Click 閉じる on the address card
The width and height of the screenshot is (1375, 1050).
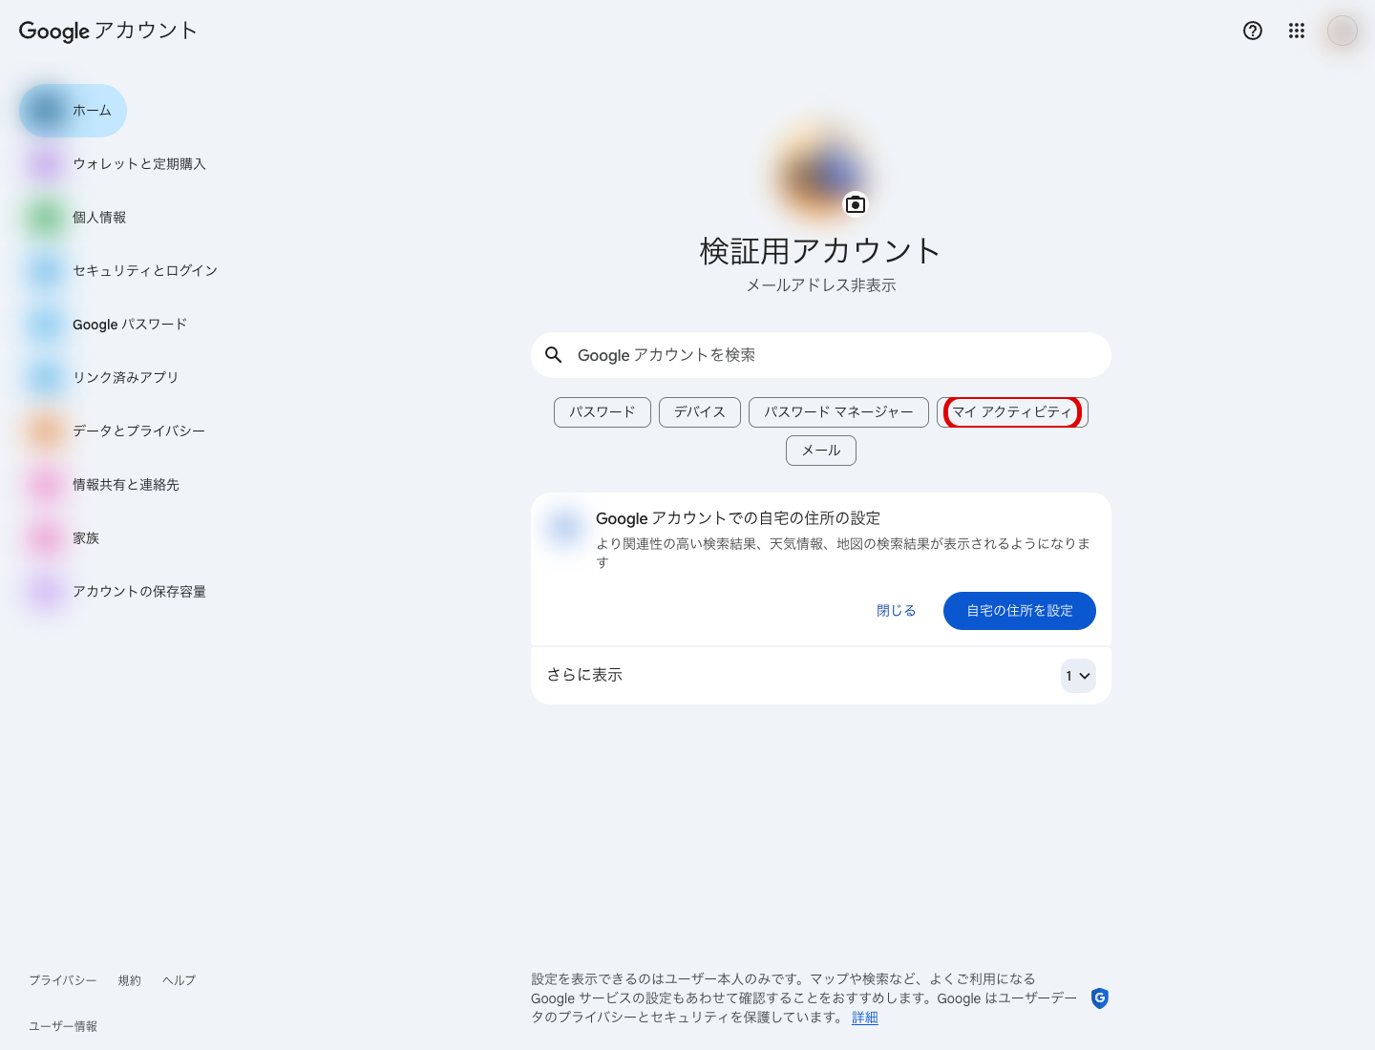coord(897,611)
